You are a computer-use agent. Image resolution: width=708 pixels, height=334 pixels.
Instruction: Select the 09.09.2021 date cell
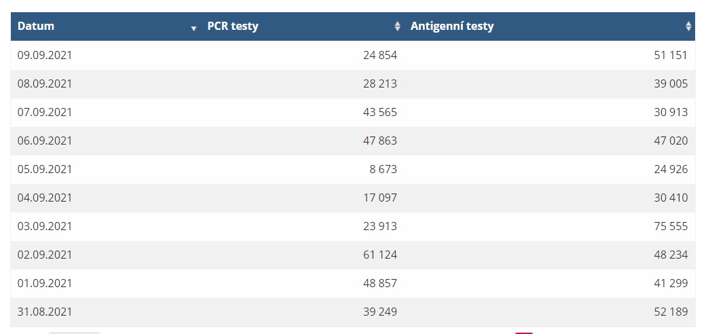click(45, 56)
